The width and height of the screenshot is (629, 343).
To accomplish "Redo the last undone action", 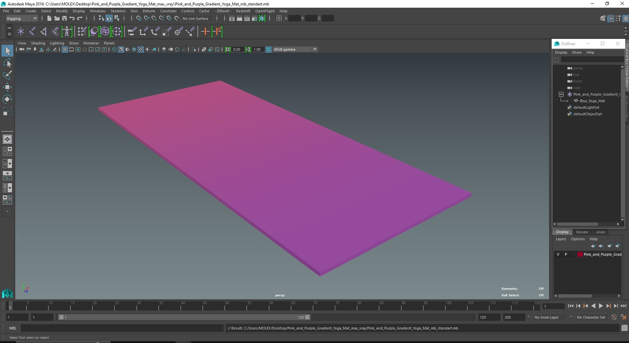I will pos(80,18).
